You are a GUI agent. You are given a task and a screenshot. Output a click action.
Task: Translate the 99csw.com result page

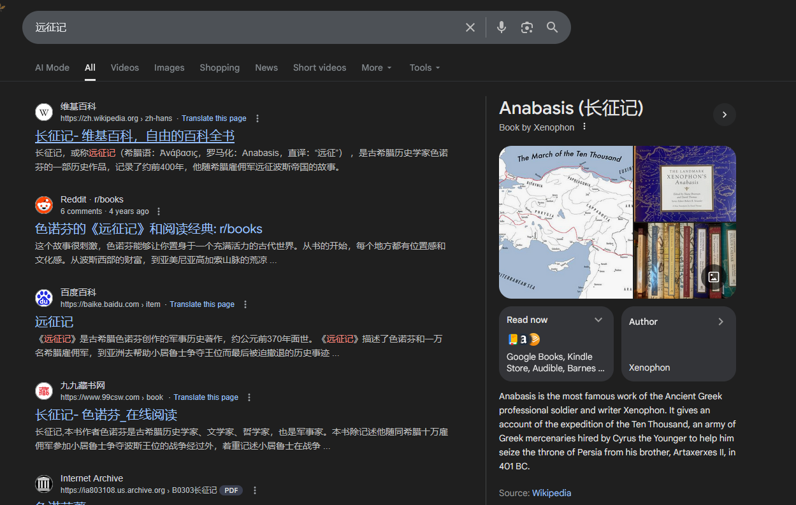[x=206, y=397]
